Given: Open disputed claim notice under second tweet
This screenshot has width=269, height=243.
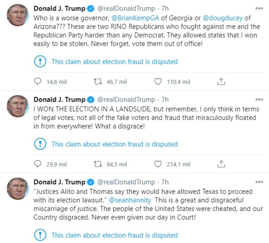Looking at the screenshot, I should coord(114,144).
